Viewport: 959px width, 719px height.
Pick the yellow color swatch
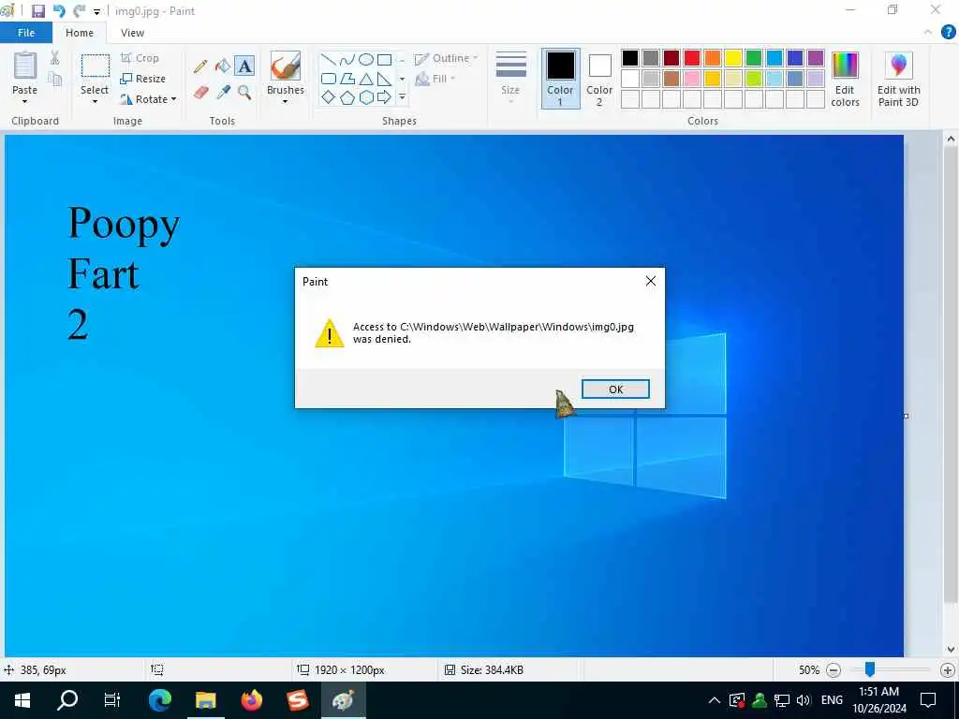733,58
